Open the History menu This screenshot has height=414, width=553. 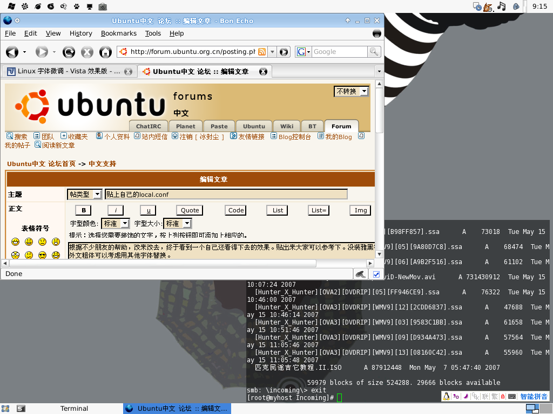[81, 33]
